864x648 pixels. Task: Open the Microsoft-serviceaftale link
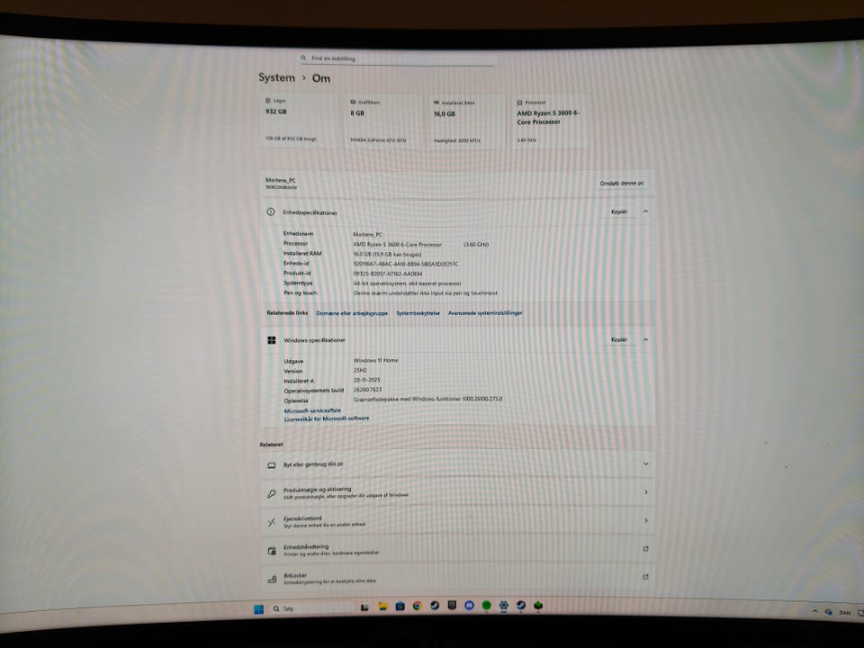click(312, 410)
